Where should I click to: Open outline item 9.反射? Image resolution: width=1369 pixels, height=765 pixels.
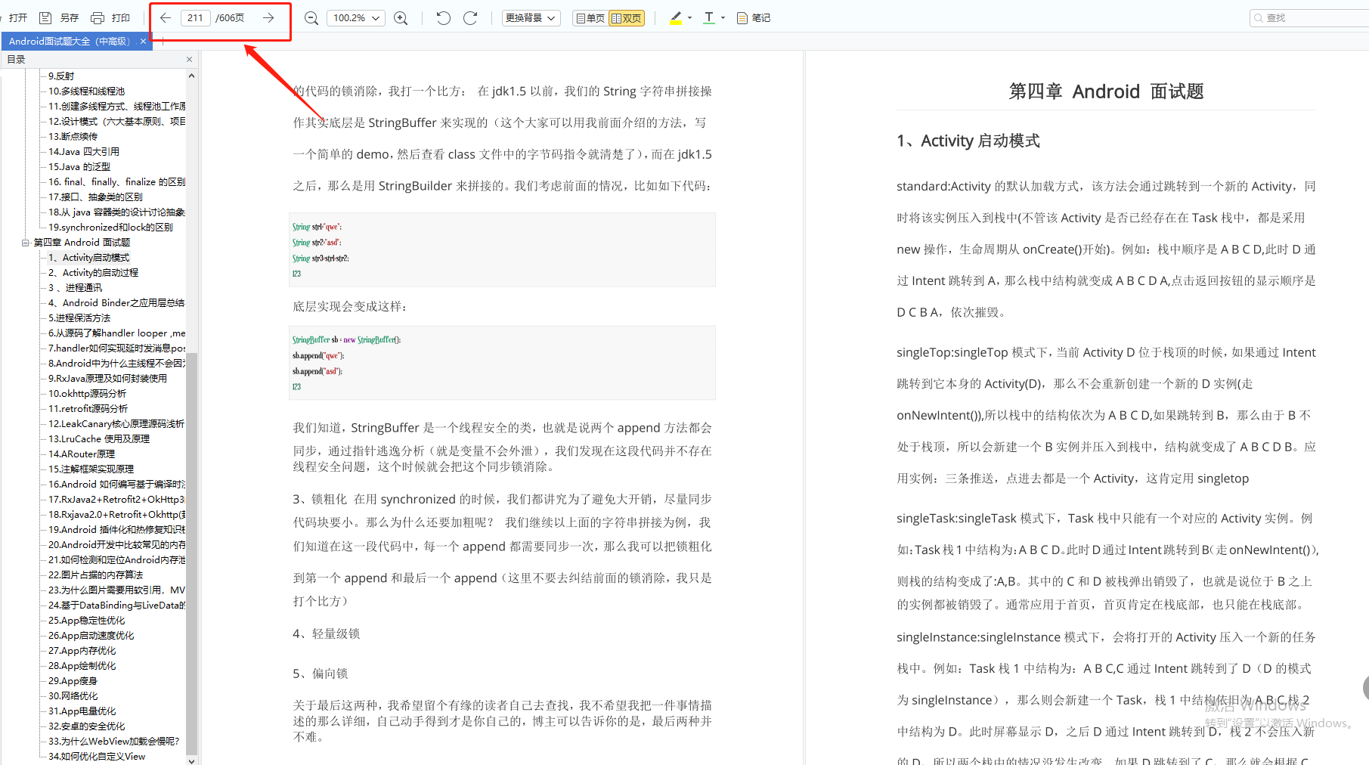coord(61,76)
